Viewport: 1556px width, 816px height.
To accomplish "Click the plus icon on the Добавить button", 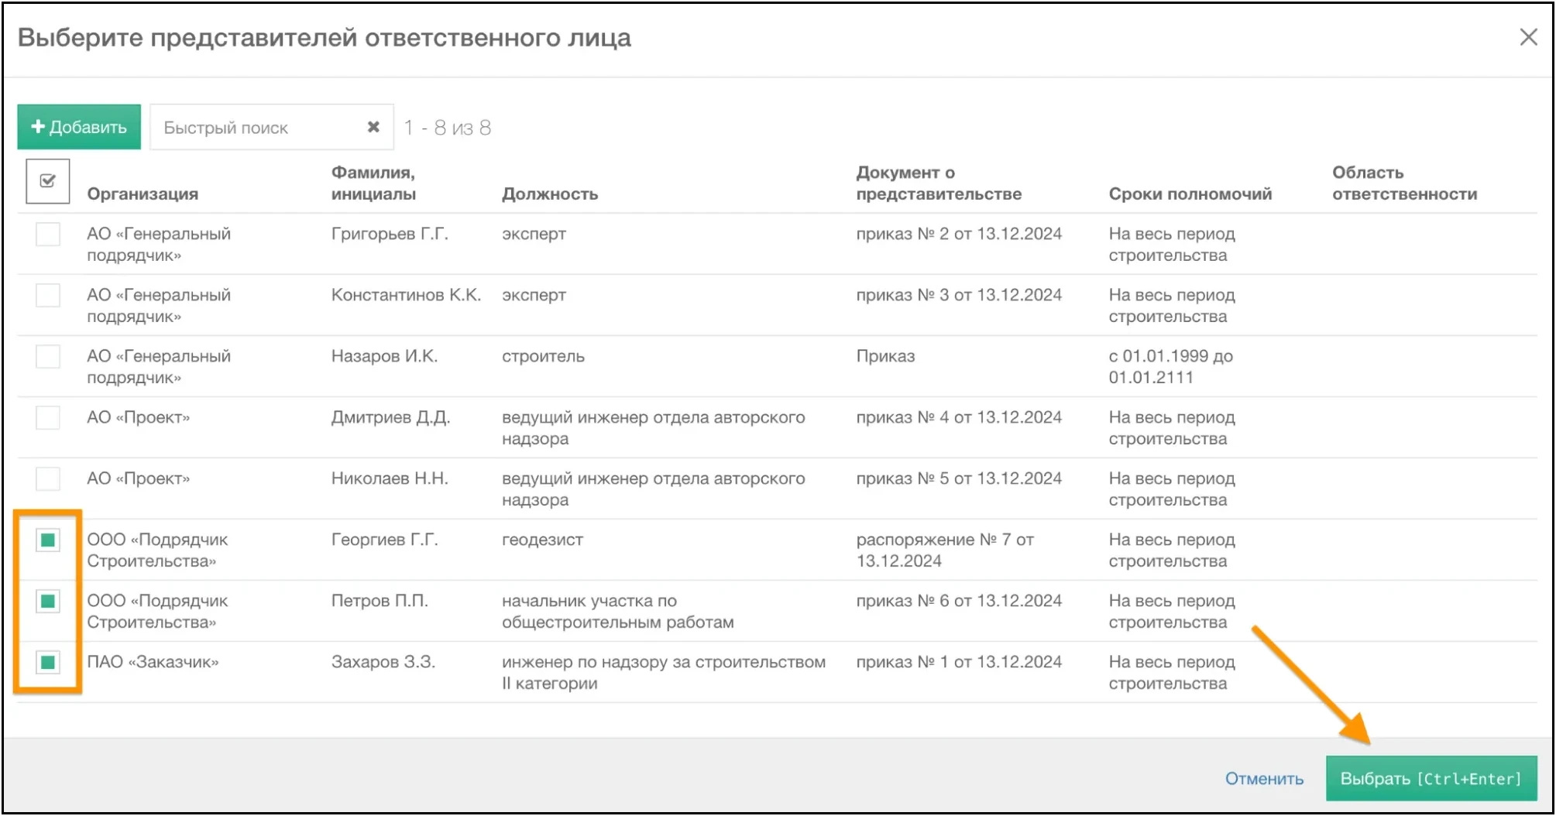I will [38, 126].
